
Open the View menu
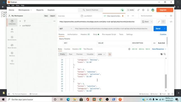[x=18, y=5]
